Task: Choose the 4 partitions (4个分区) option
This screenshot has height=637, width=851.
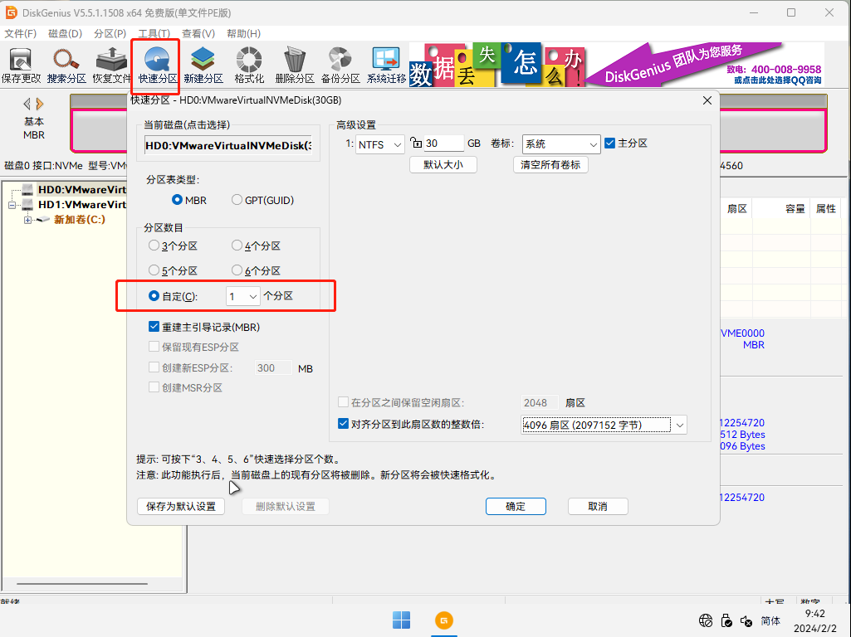Action: coord(257,246)
